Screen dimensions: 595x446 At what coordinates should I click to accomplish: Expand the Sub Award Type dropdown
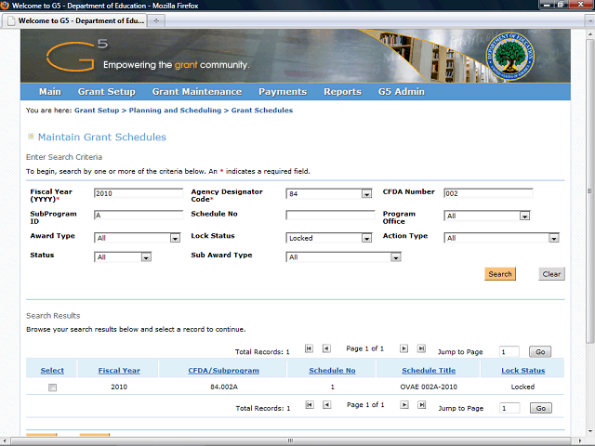point(395,257)
